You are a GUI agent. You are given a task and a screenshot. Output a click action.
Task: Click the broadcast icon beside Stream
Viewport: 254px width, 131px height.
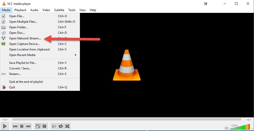(x=3, y=74)
